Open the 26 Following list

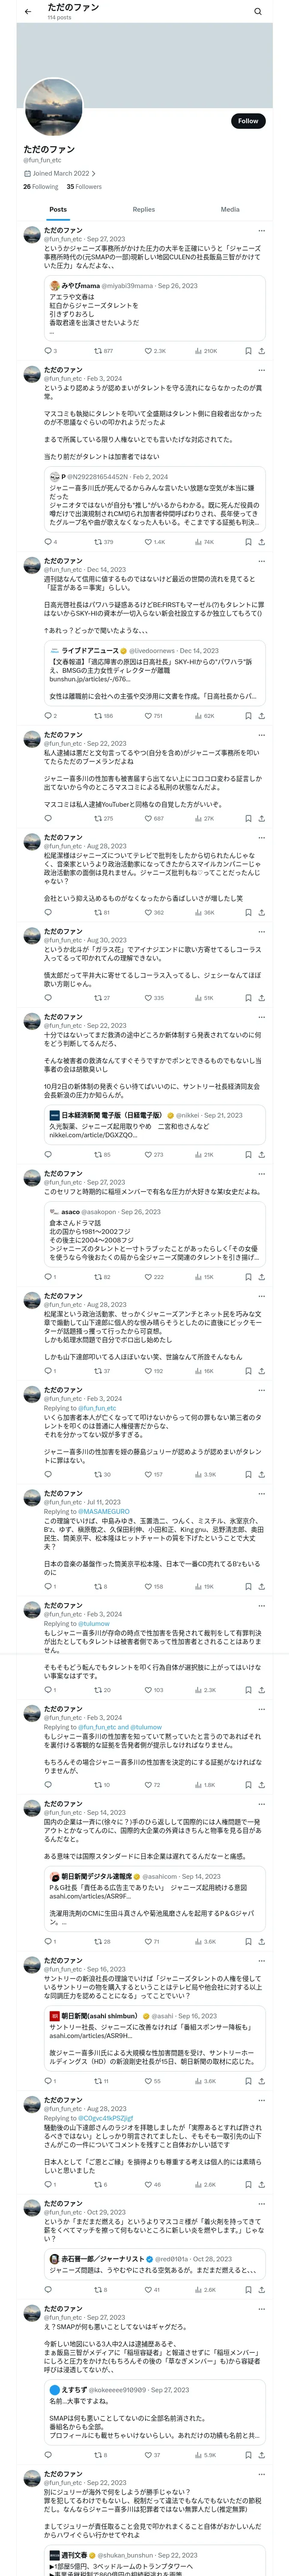pos(41,187)
